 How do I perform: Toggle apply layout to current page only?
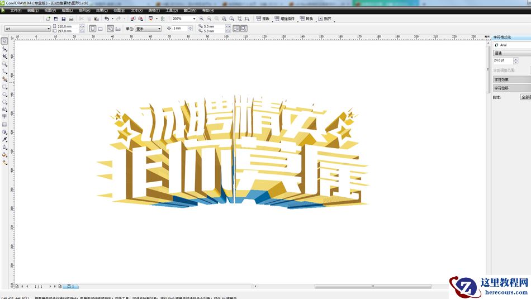click(x=118, y=29)
